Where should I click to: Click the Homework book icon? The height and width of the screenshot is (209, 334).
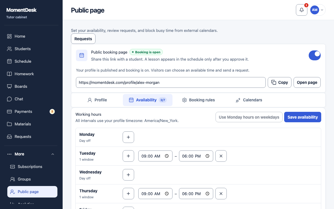point(9,74)
